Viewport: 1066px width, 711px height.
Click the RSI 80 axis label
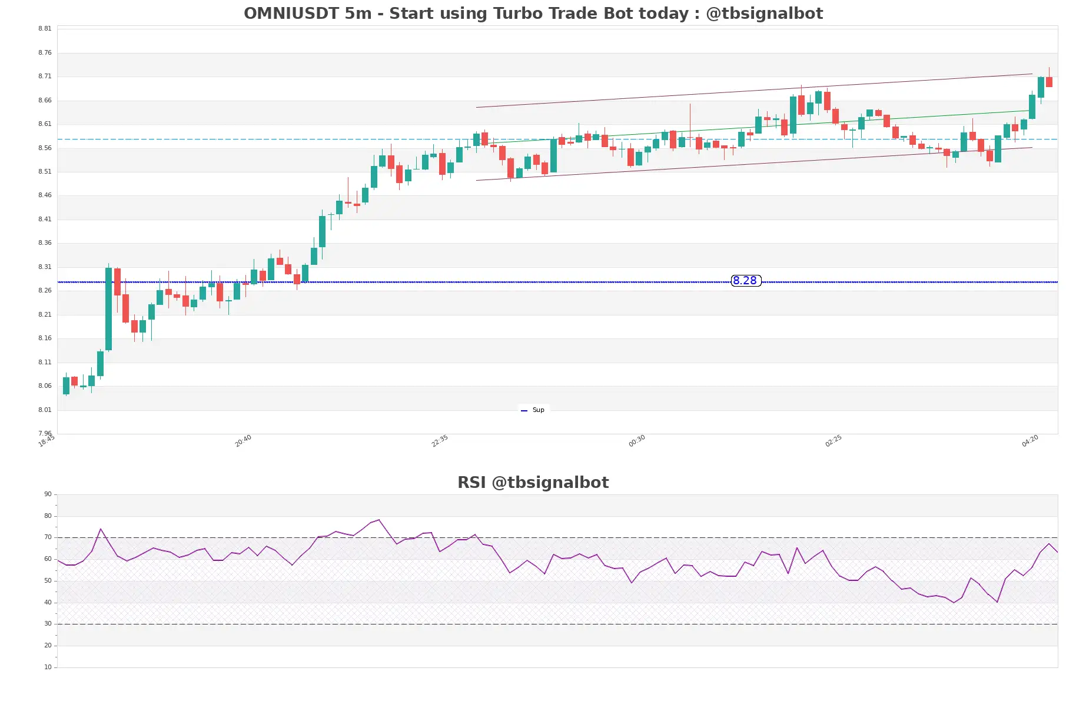tap(48, 516)
